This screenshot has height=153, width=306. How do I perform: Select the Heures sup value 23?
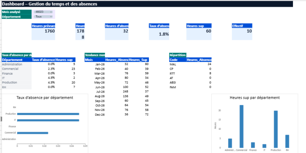[65, 69]
